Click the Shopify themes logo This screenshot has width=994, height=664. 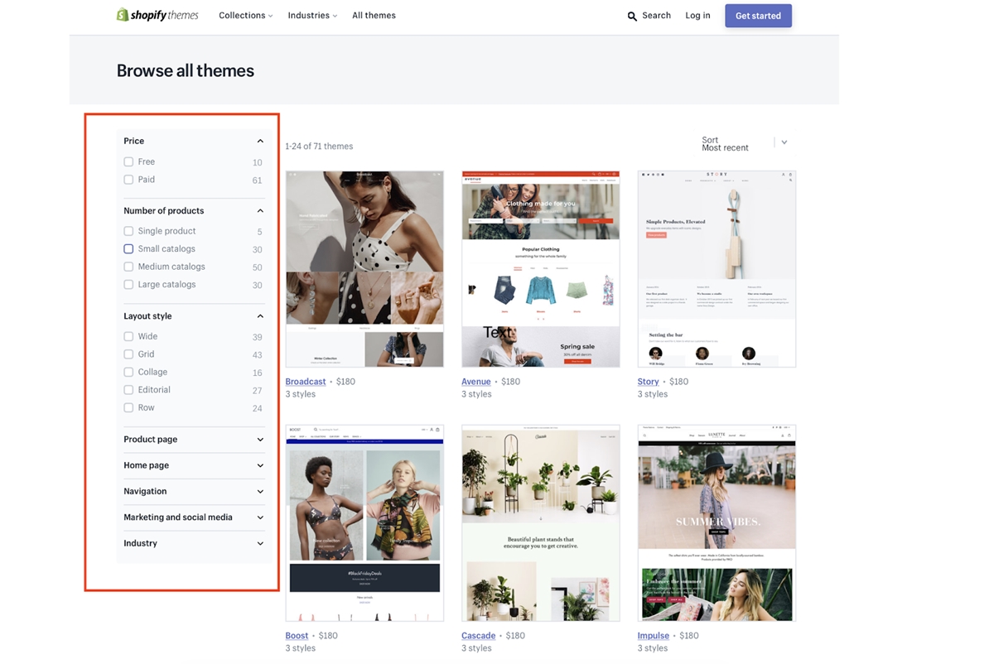click(157, 15)
